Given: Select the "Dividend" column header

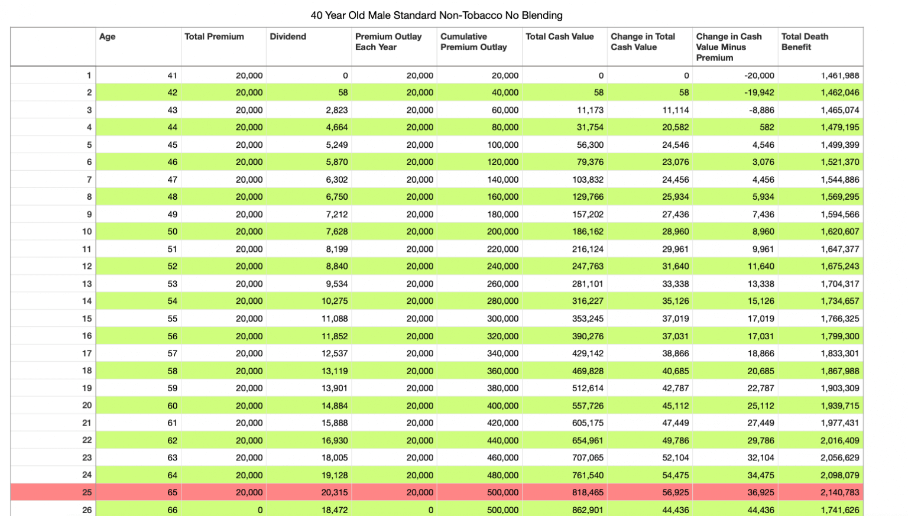Looking at the screenshot, I should [x=288, y=37].
